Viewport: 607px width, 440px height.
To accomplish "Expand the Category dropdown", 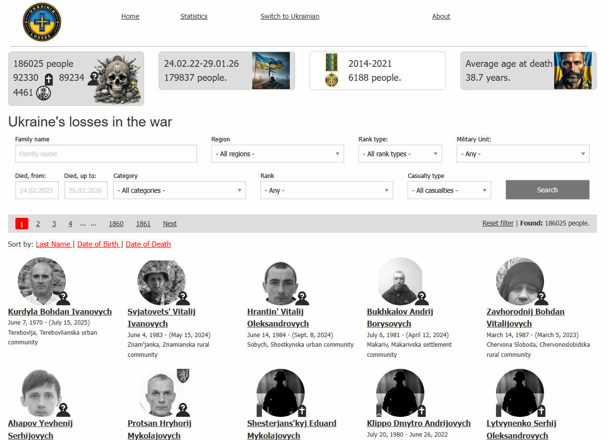I will pyautogui.click(x=180, y=190).
